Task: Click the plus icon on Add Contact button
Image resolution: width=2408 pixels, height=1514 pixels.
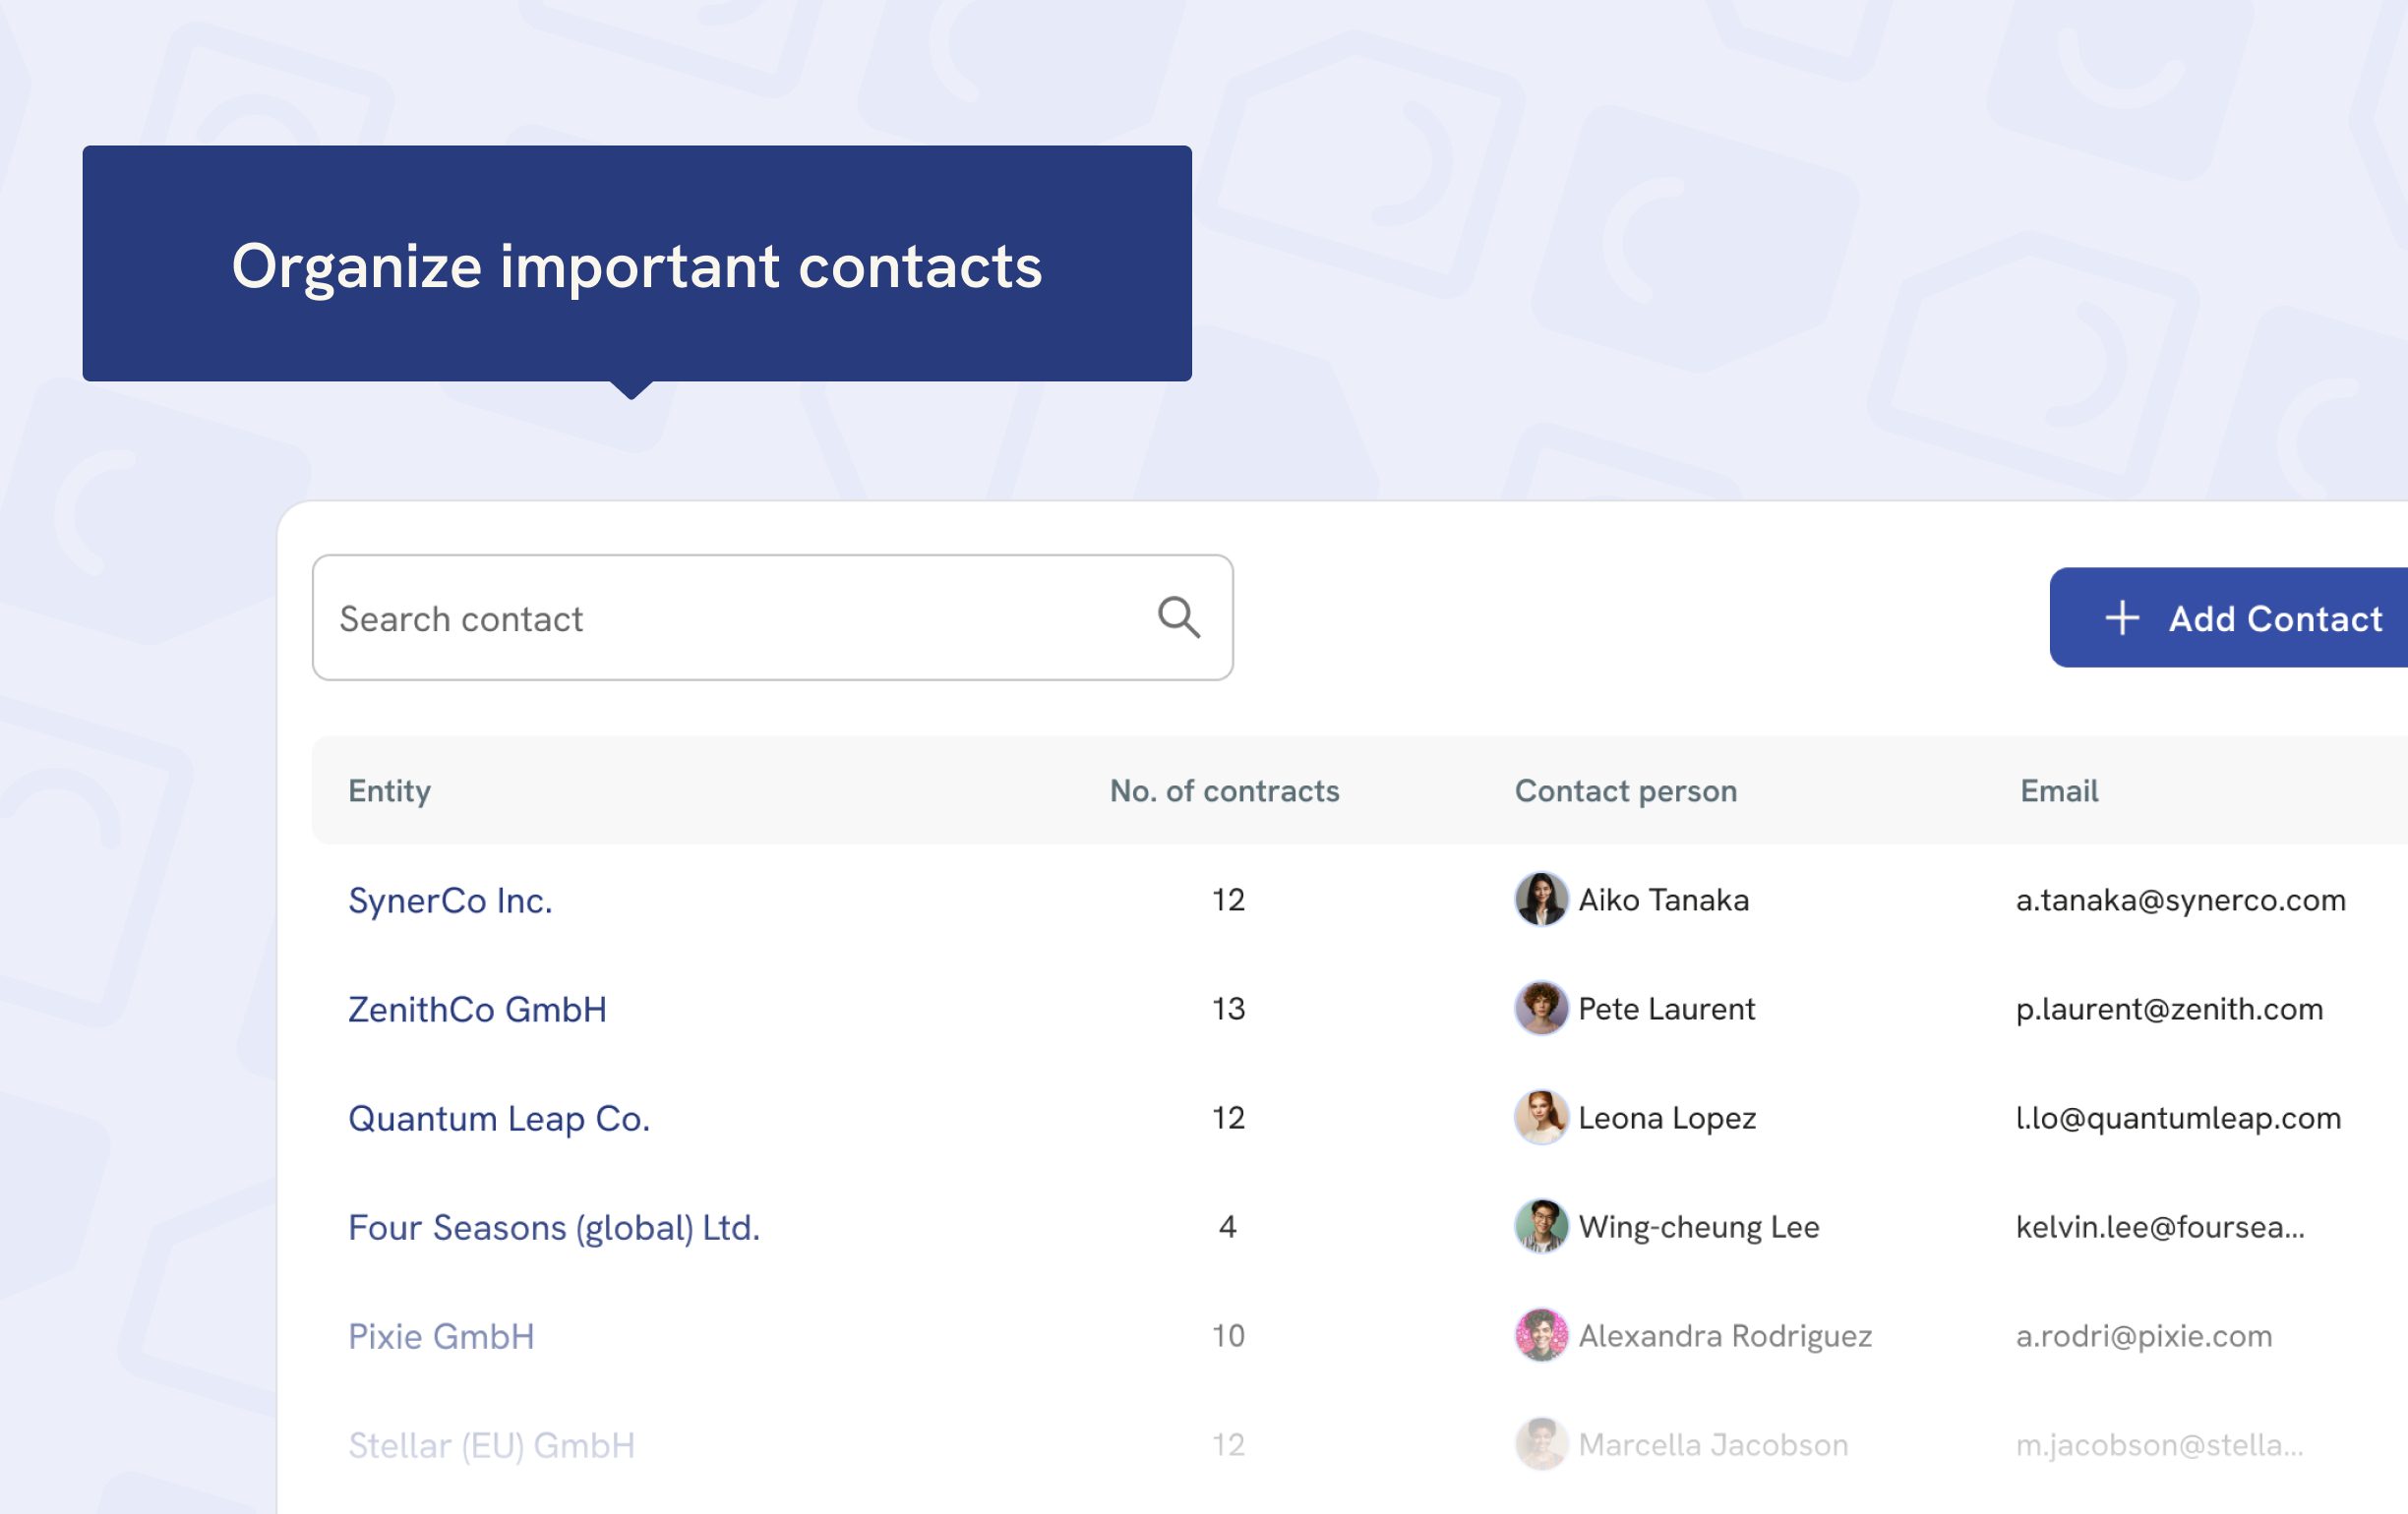Action: click(2122, 617)
